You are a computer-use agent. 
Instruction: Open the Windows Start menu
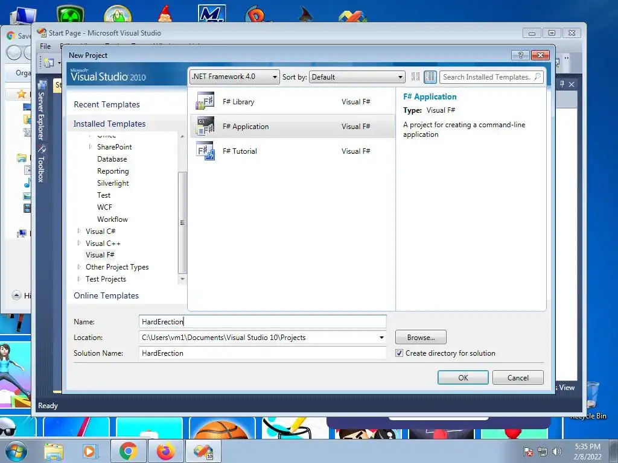point(15,451)
